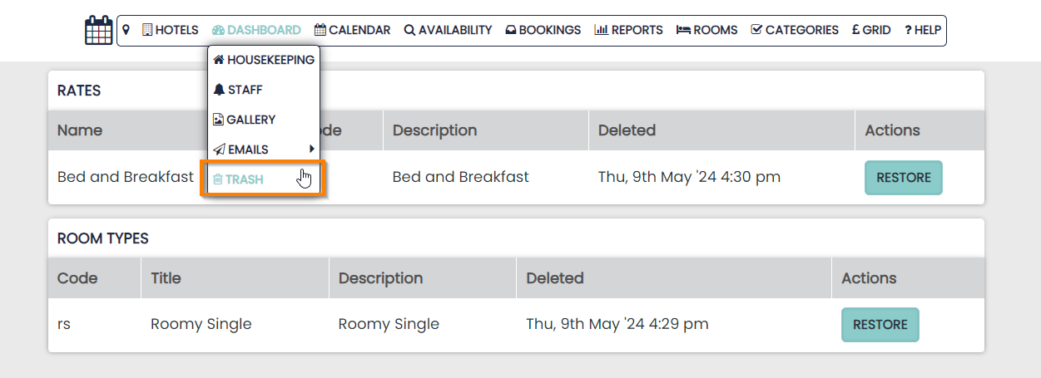The image size is (1041, 378).
Task: Open the pricing Grid page
Action: 871,30
